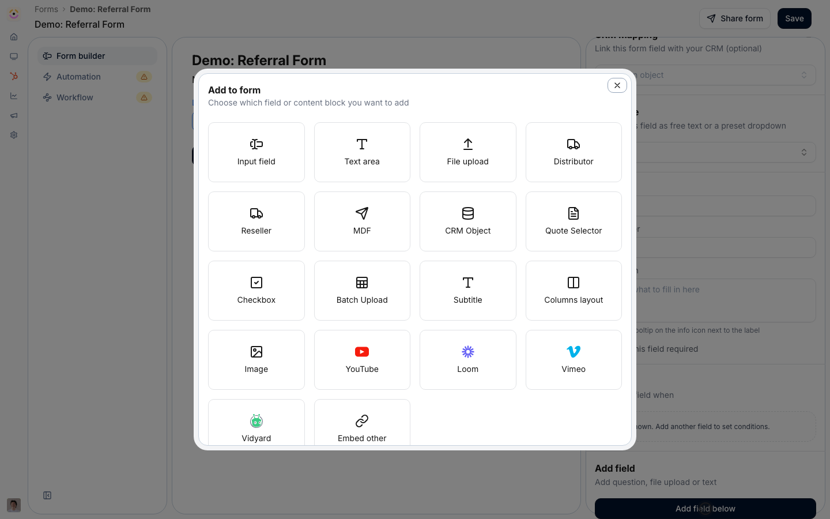Add a Distributor field
This screenshot has width=830, height=519.
point(574,152)
